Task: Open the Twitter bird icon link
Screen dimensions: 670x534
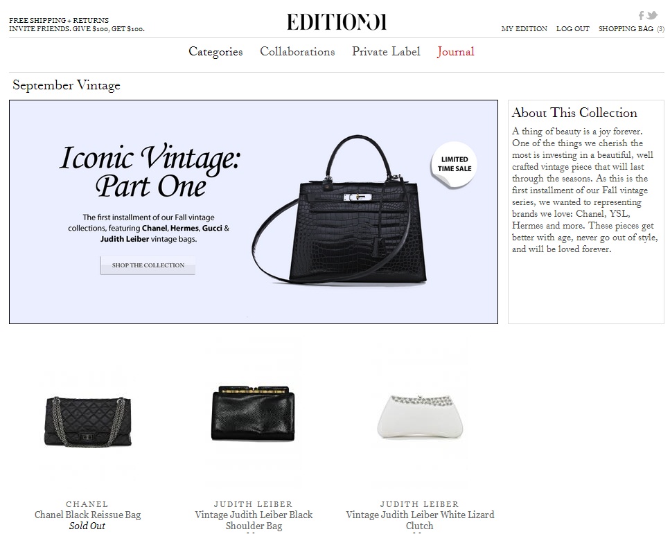Action: (651, 15)
